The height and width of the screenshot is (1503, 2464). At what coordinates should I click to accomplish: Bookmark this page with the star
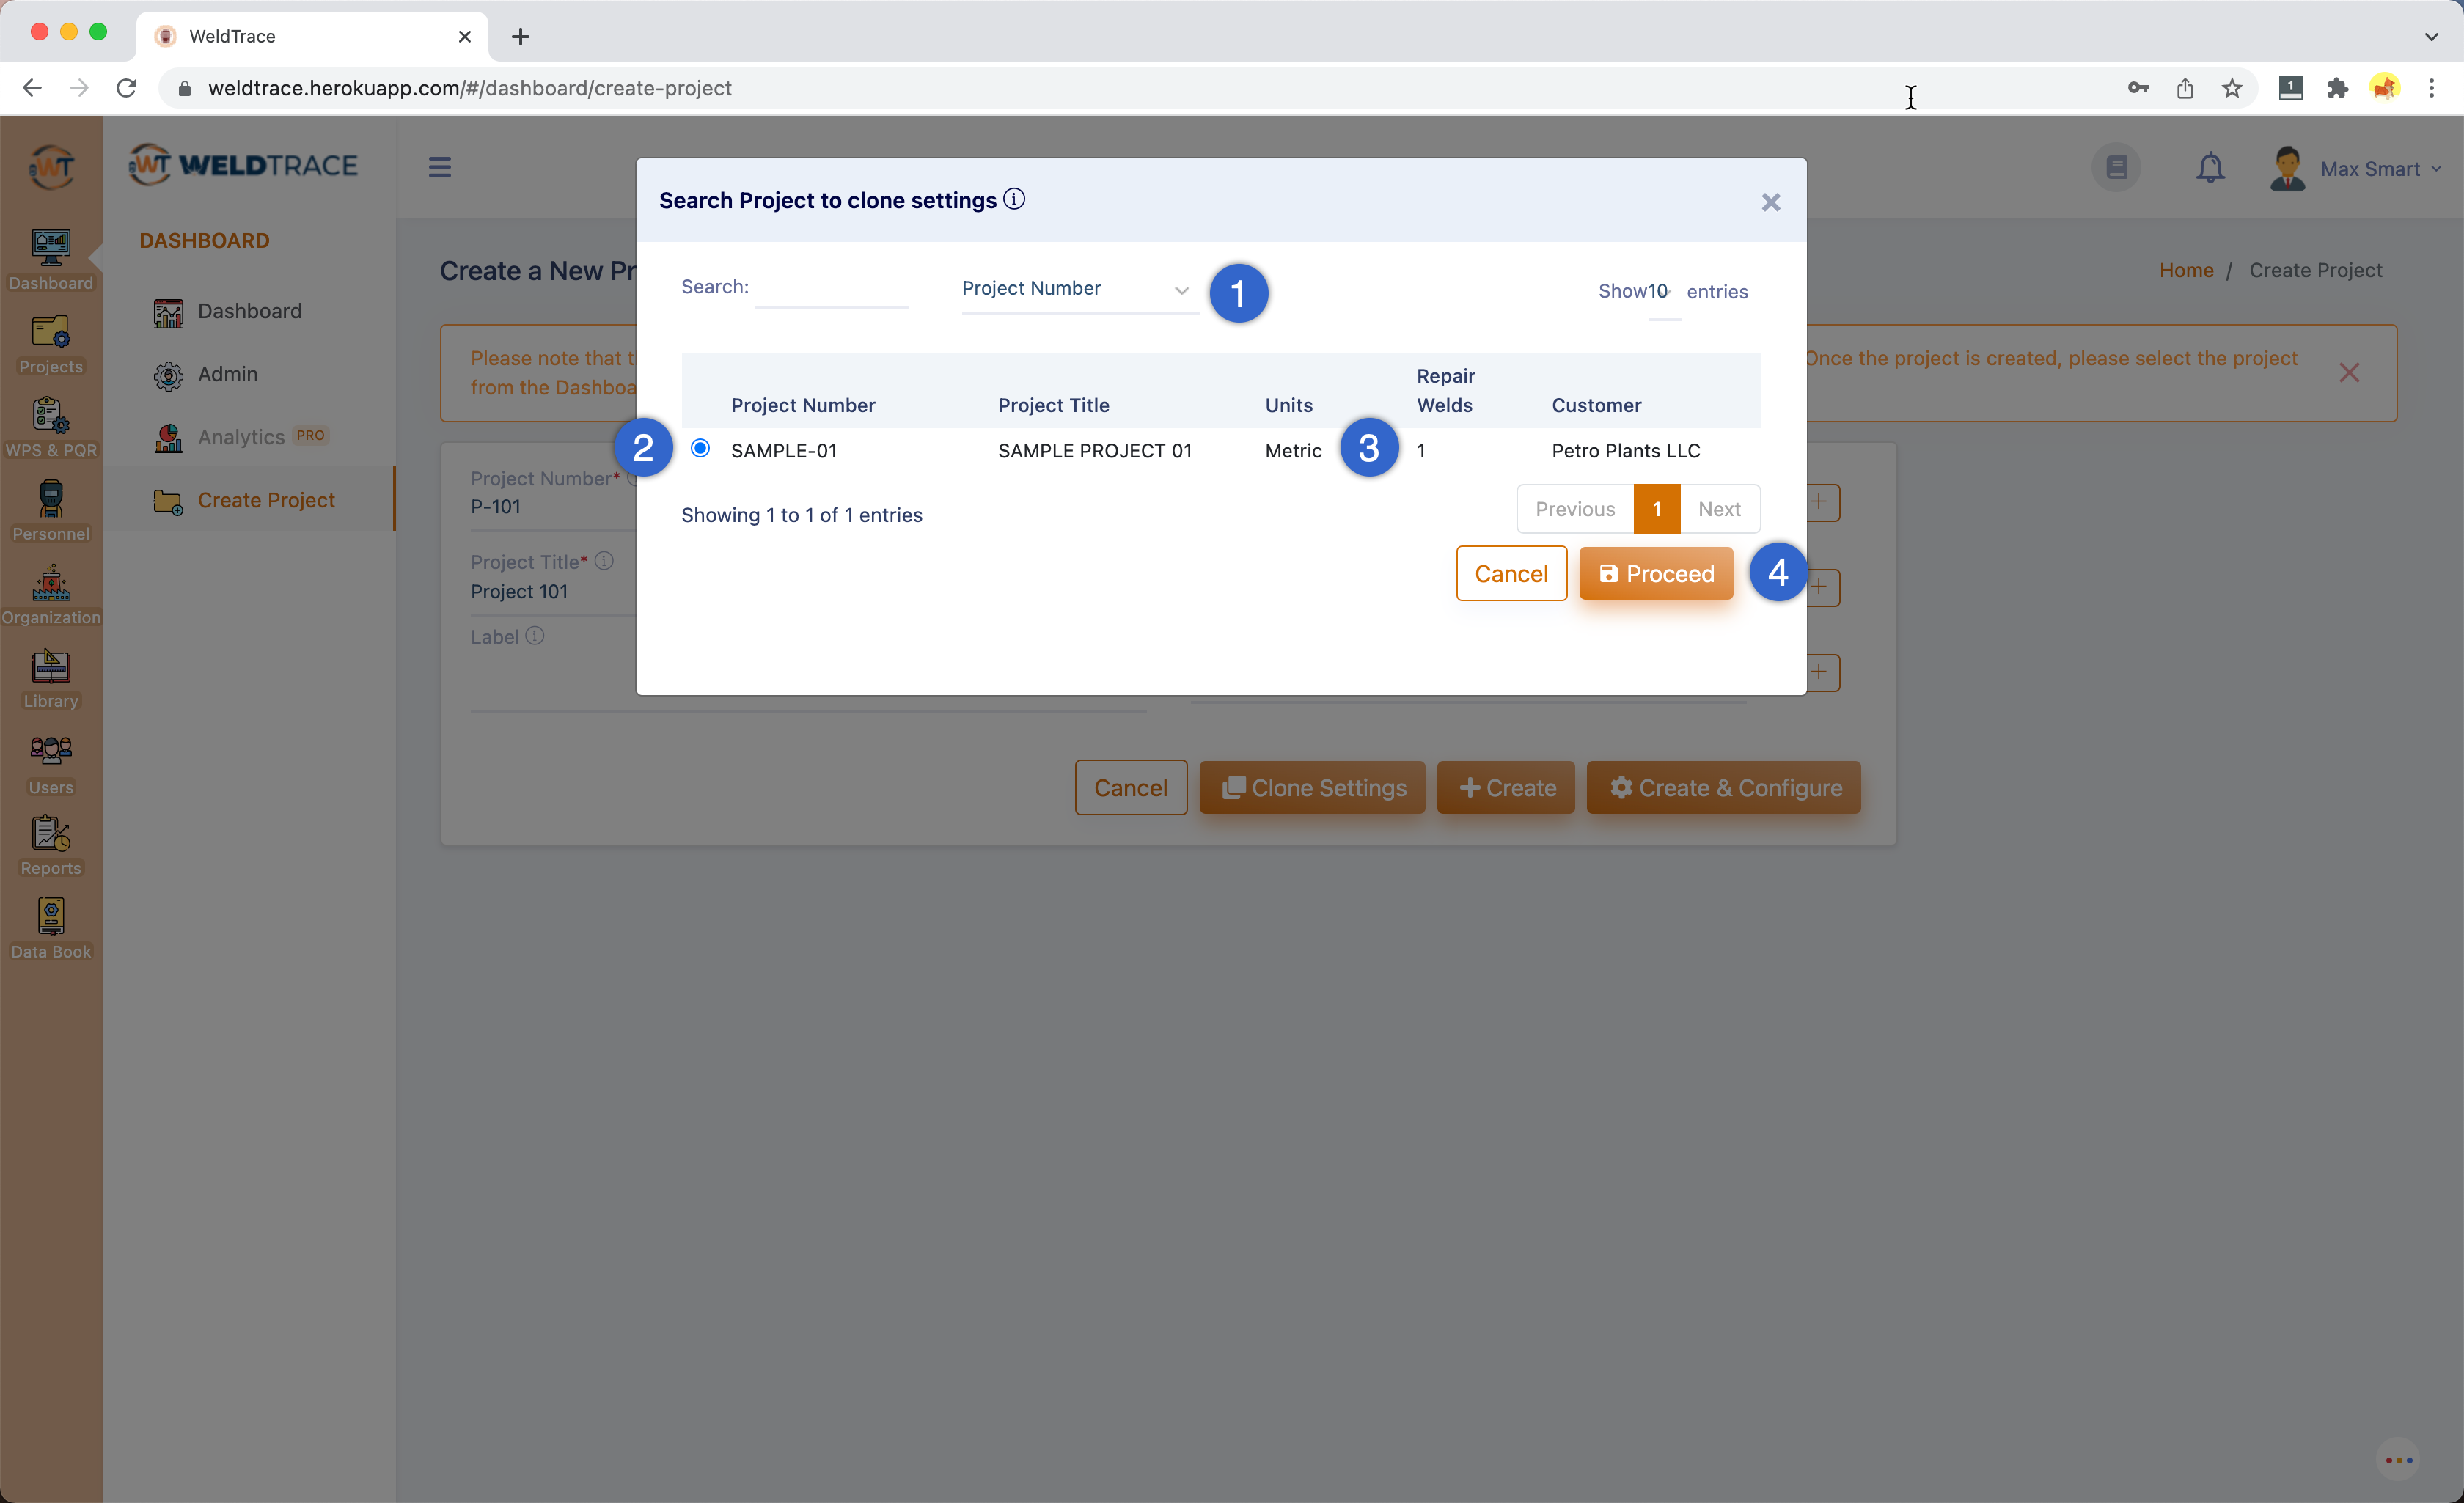pyautogui.click(x=2232, y=88)
